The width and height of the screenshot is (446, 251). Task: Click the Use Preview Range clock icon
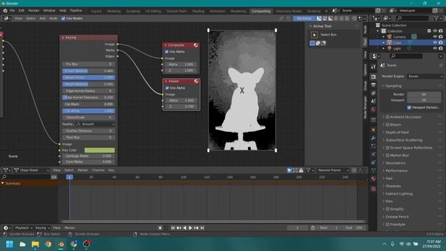[x=313, y=228]
